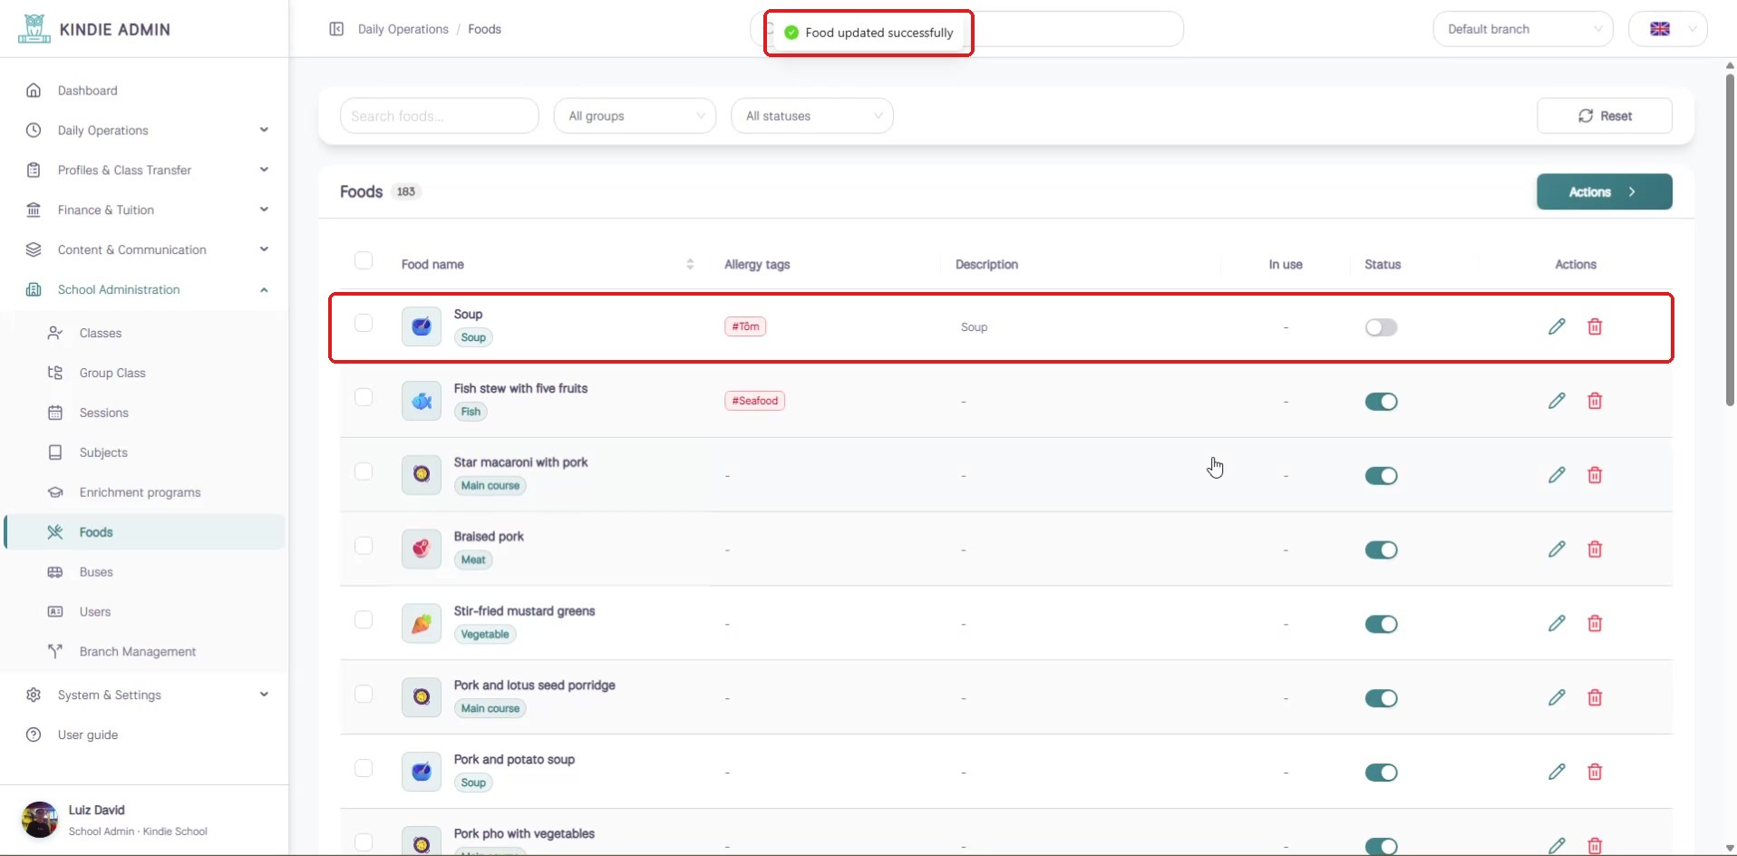Open Luiz David profile avatar

click(x=40, y=820)
